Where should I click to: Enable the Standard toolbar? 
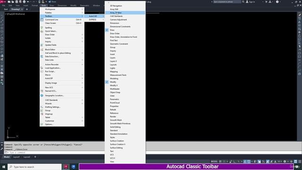125,130
